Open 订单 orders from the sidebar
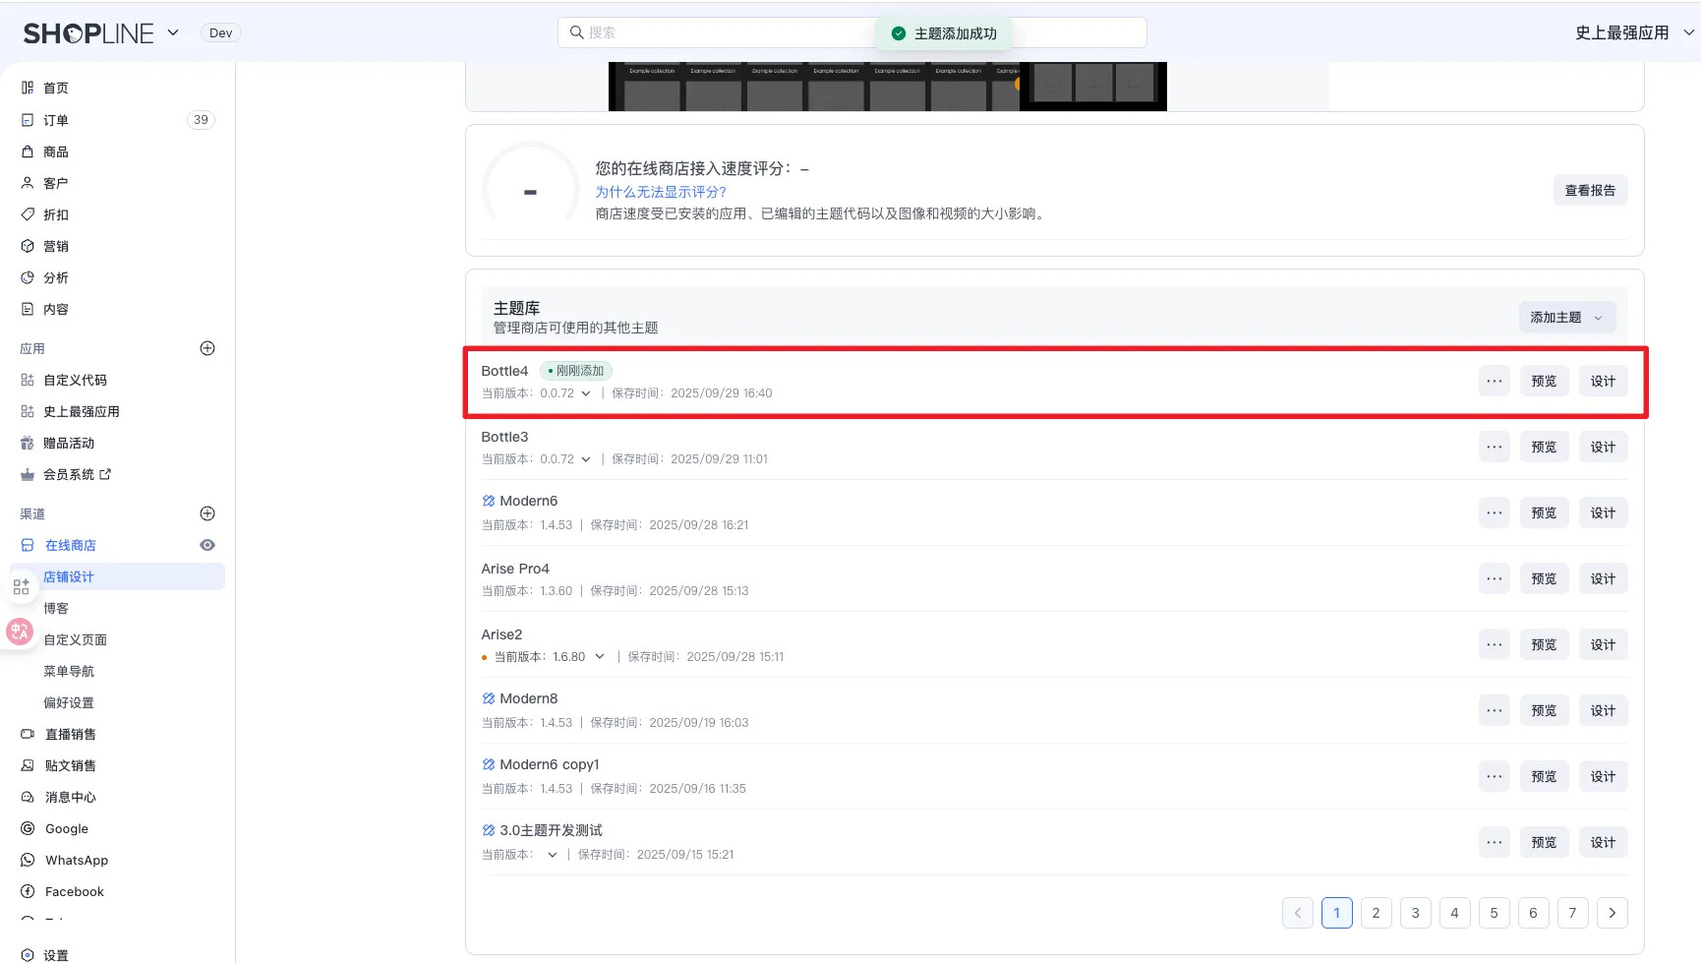 click(56, 120)
